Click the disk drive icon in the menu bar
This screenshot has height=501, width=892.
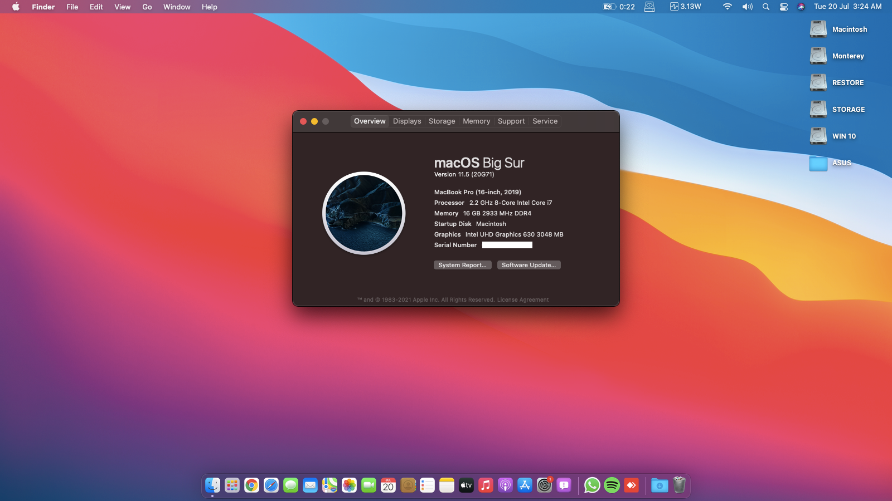649,7
